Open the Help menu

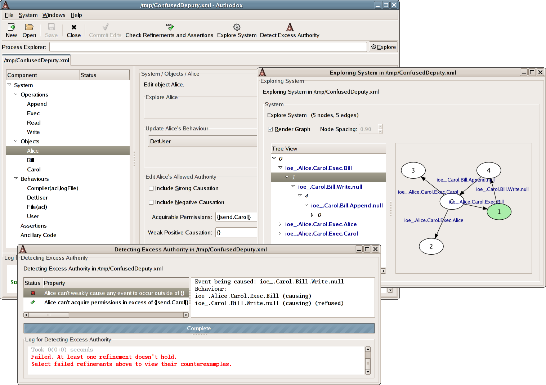[76, 15]
